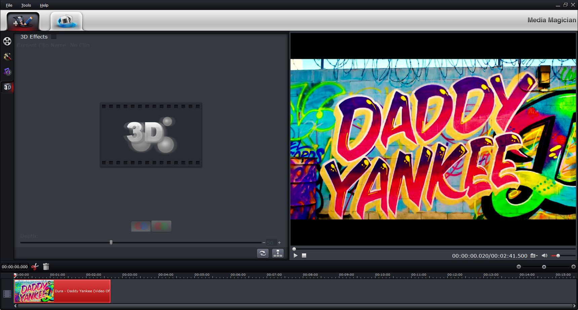Open the media film reel panel

[x=7, y=41]
